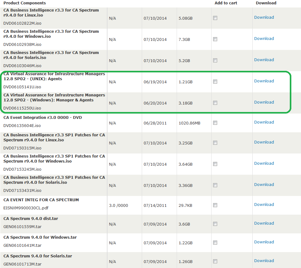Image resolution: width=301 pixels, height=268 pixels.
Task: Enable Add to cart for DVD06105141U.iso
Action: (x=215, y=82)
